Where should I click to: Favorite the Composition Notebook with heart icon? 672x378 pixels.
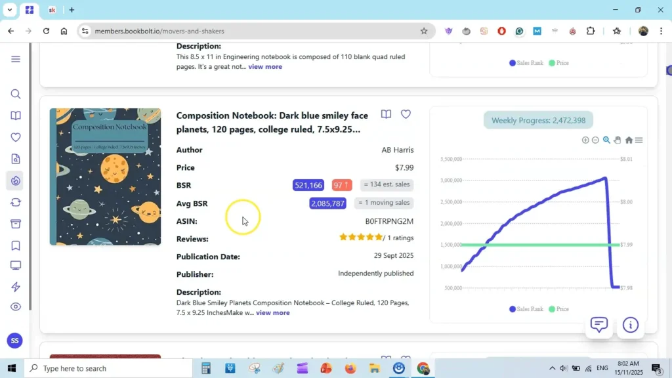[406, 114]
